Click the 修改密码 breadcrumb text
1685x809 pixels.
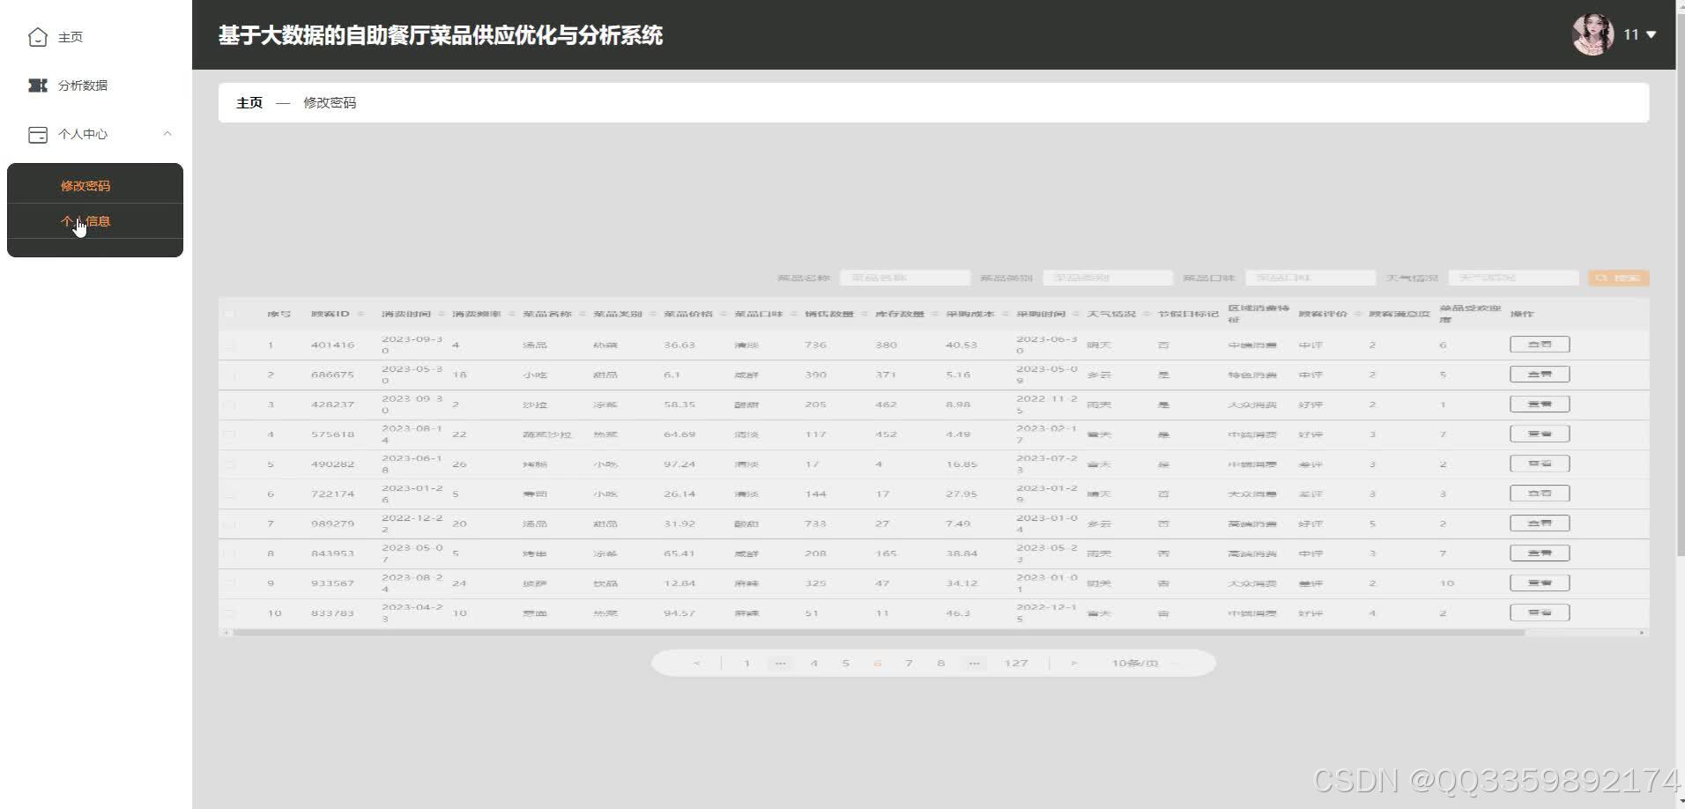click(330, 103)
